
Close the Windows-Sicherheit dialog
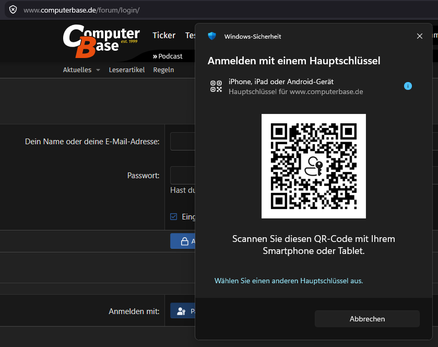pyautogui.click(x=420, y=36)
